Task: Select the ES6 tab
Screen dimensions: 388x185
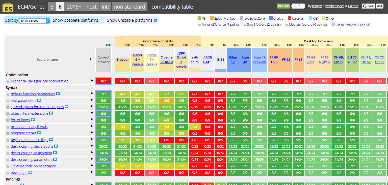Action: (x=60, y=7)
